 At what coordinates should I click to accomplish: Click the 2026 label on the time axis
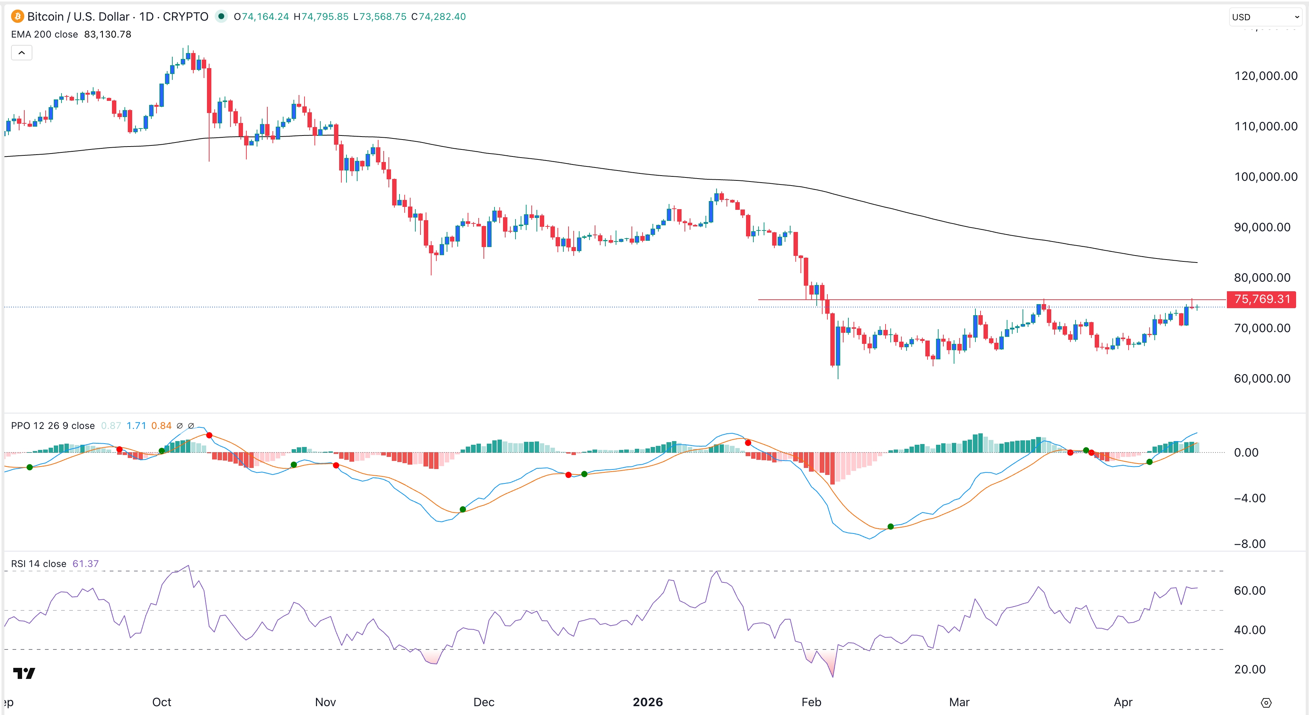(x=647, y=702)
